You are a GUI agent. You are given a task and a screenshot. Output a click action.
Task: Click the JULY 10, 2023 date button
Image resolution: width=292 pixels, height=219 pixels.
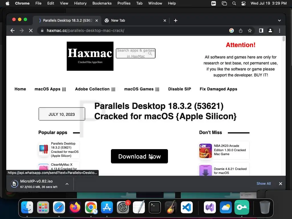point(62,114)
